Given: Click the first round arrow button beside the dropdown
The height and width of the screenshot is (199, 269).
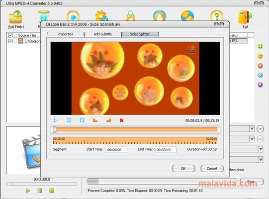Looking at the screenshot, I should tap(260, 129).
